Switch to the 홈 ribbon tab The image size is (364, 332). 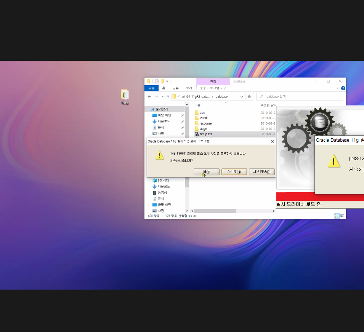[164, 88]
